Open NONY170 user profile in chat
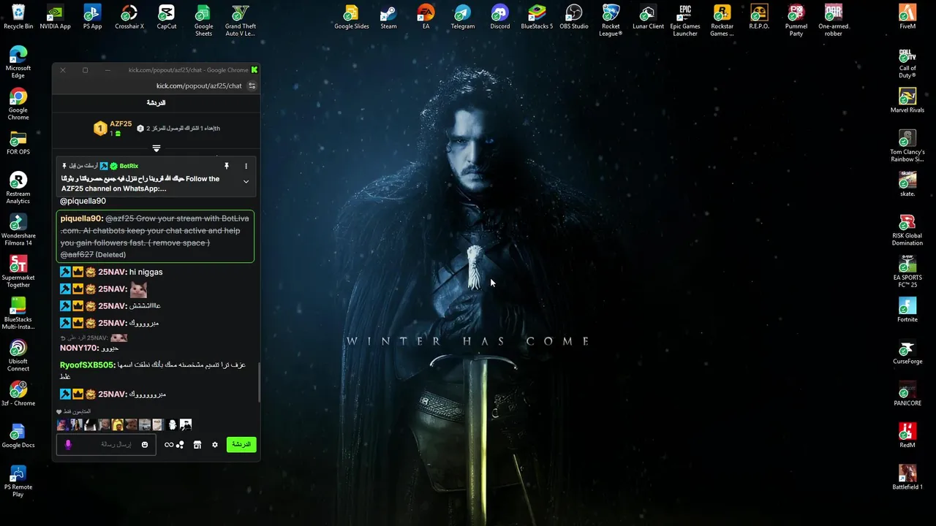 point(79,348)
